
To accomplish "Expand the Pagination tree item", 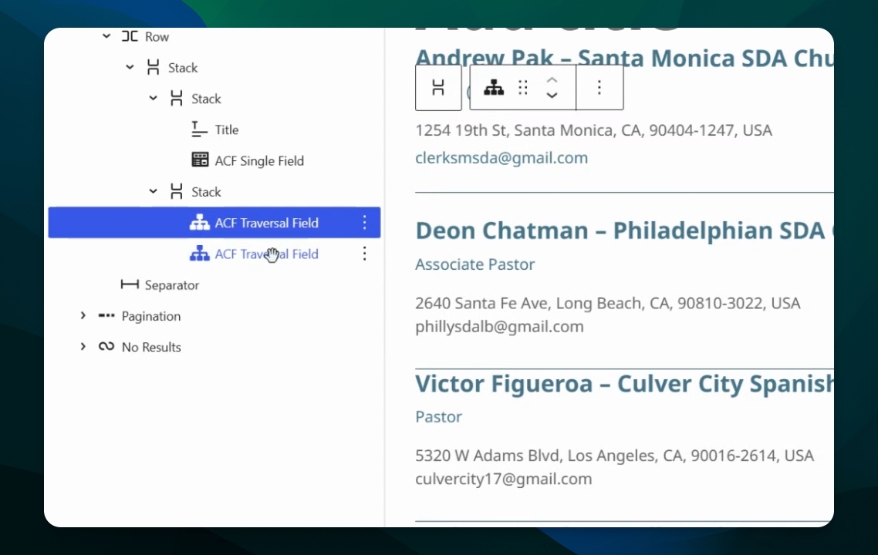I will click(83, 315).
